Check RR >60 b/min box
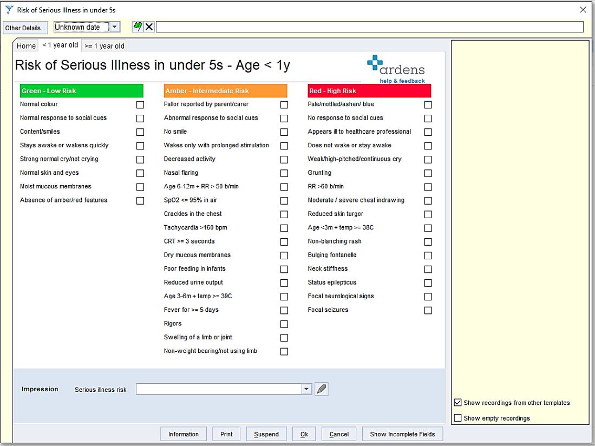Viewport: 595px width, 446px height. pyautogui.click(x=428, y=187)
